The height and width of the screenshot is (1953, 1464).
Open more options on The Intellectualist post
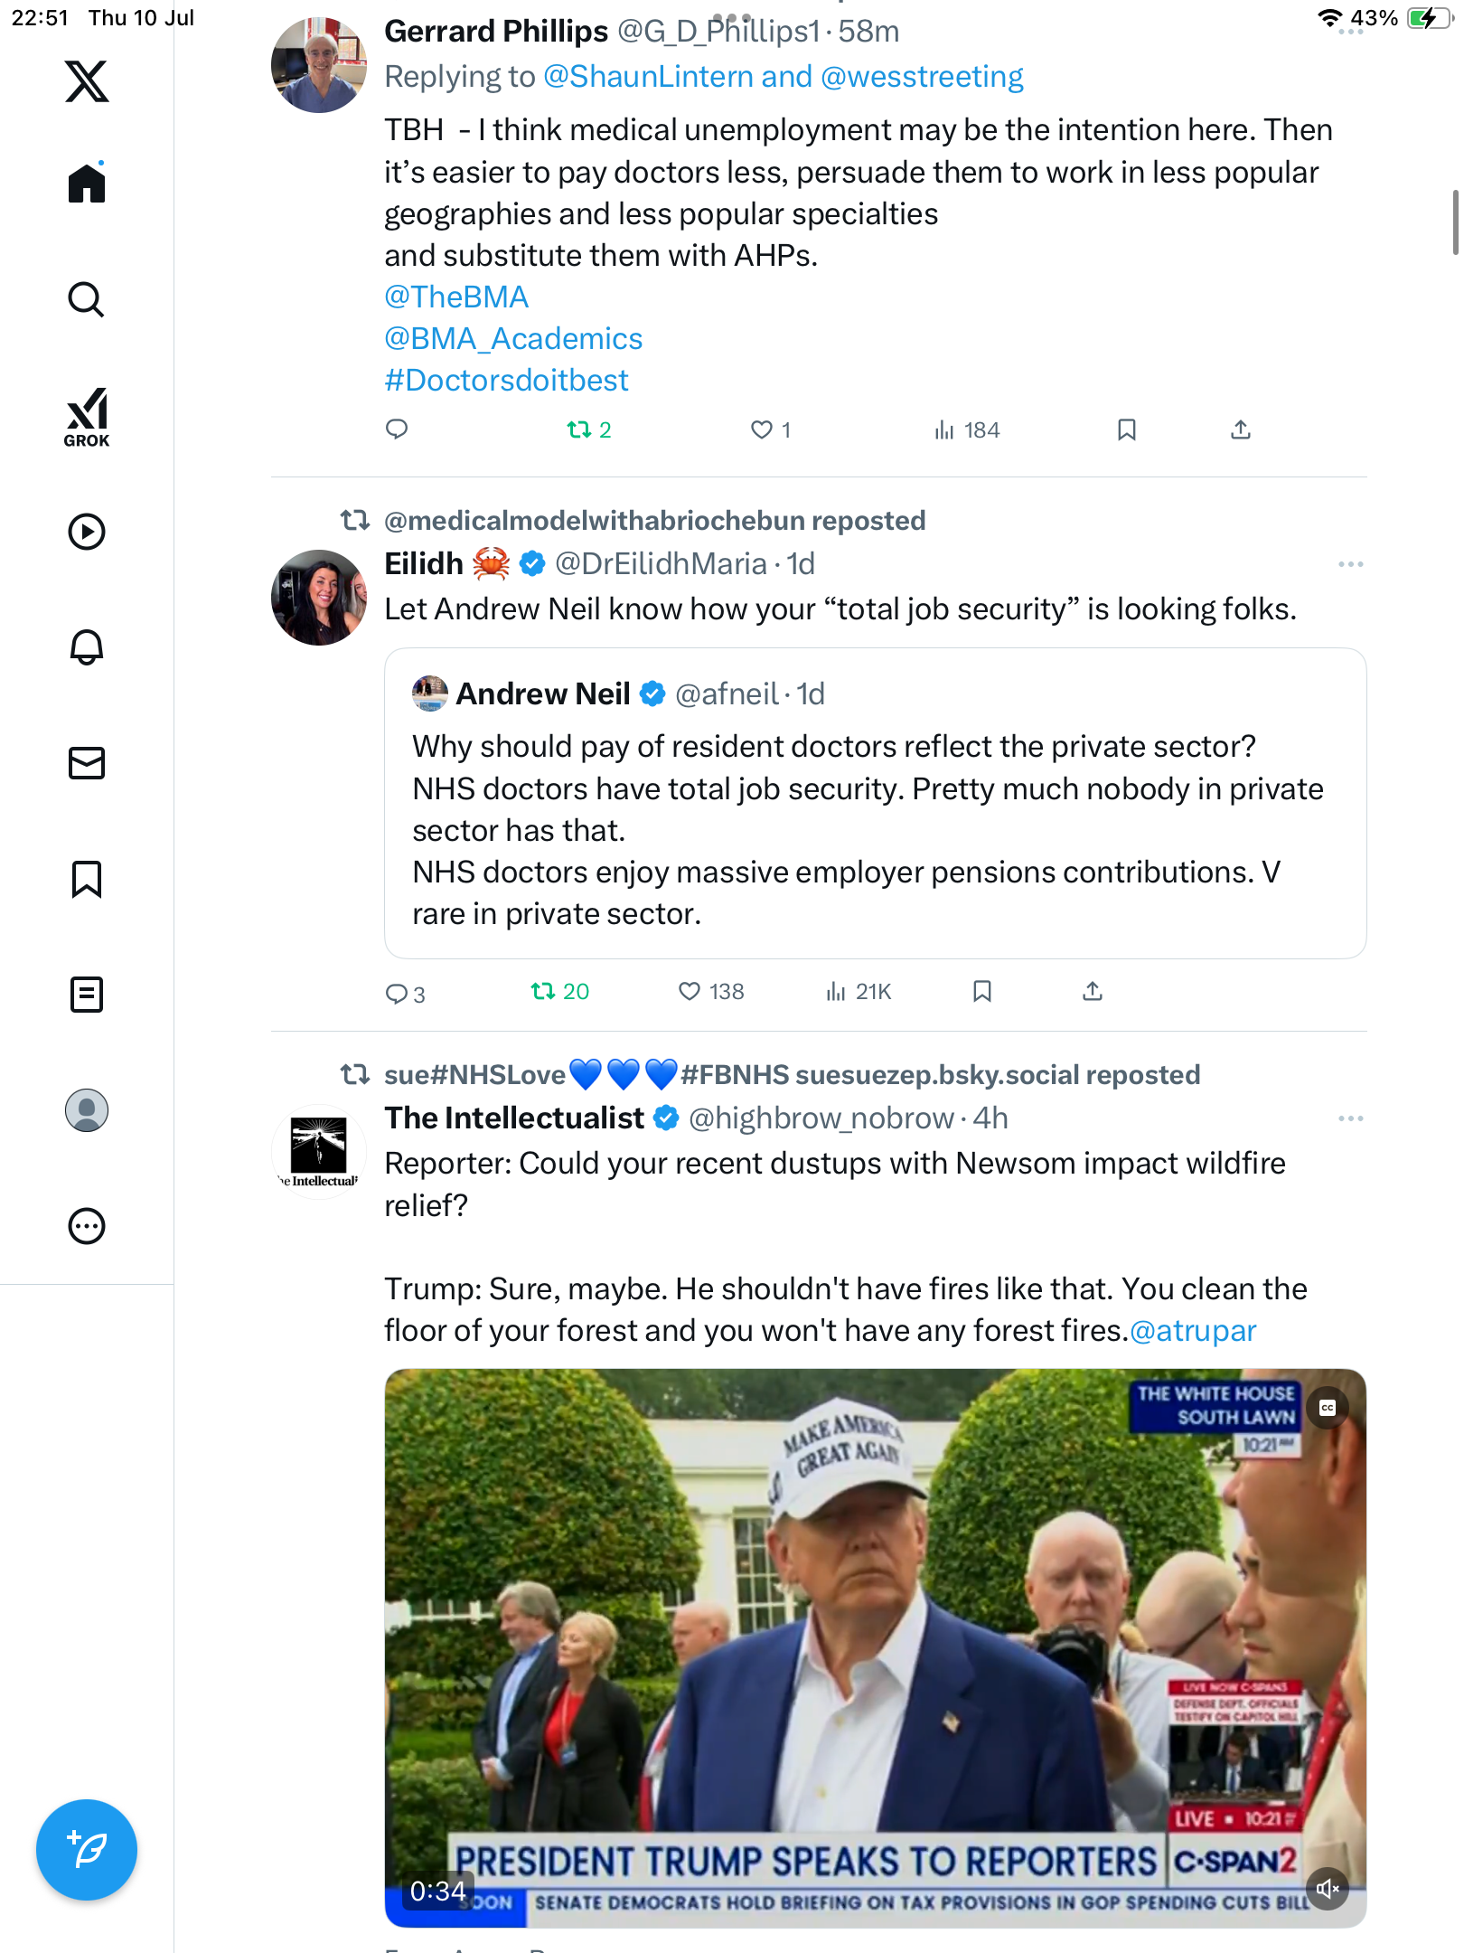(1350, 1118)
